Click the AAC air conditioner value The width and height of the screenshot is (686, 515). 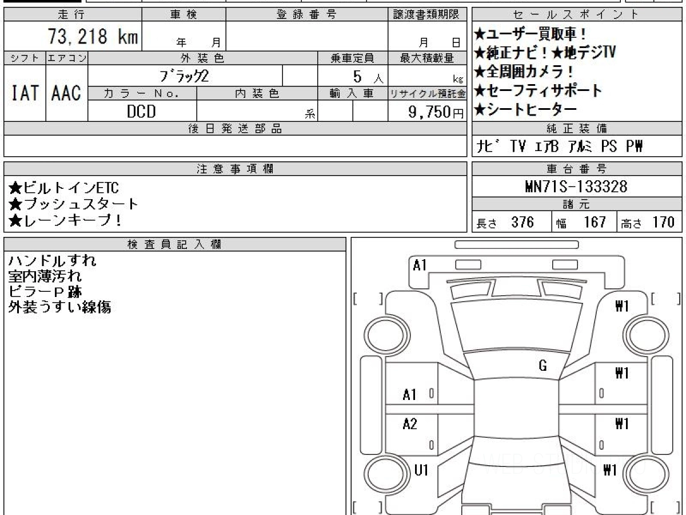pos(66,93)
